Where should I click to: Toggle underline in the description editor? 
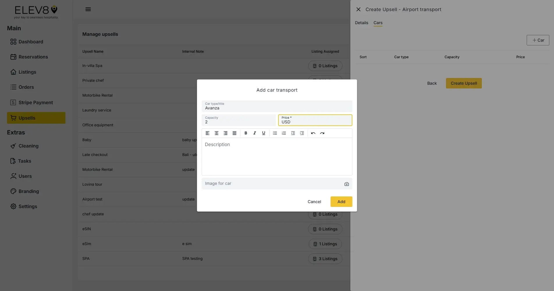[x=264, y=133]
